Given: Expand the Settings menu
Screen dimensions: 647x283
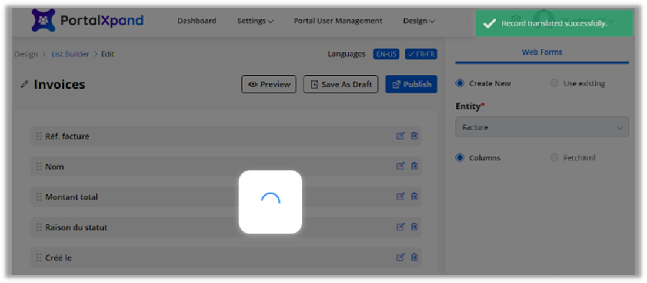Looking at the screenshot, I should pyautogui.click(x=255, y=21).
